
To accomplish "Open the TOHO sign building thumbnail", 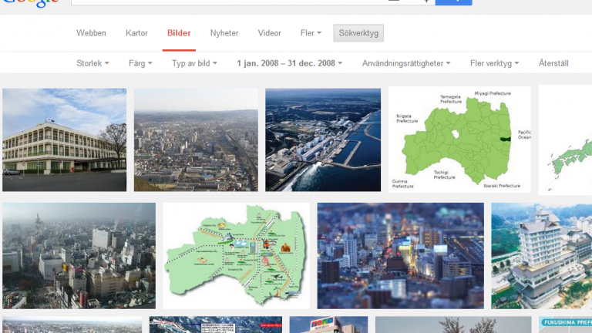I will [x=328, y=325].
